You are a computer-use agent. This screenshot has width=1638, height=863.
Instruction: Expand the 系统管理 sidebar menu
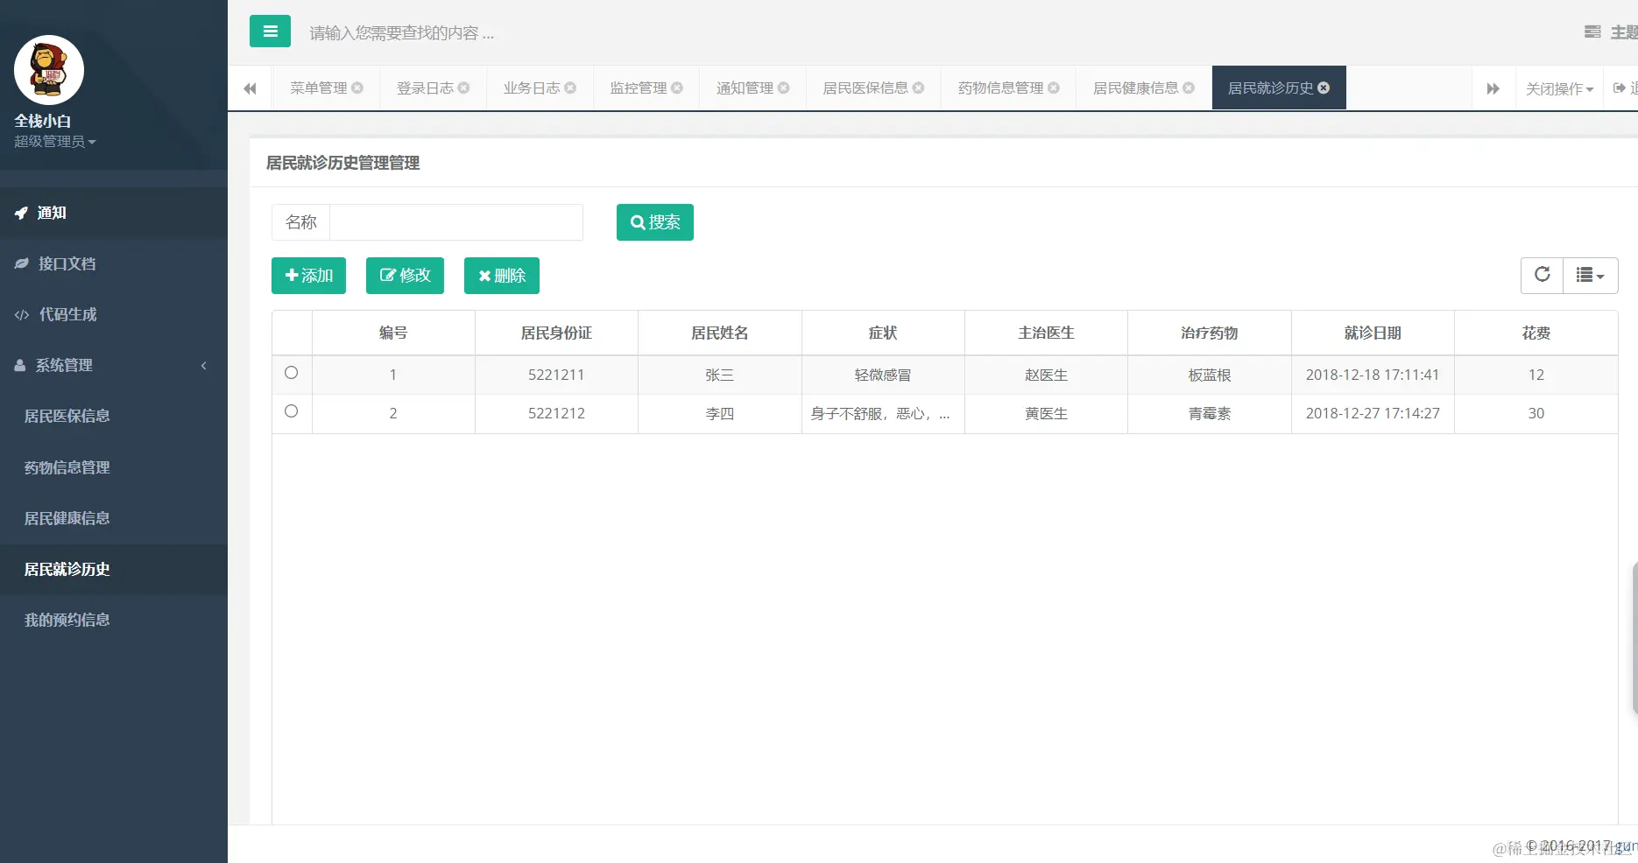tap(114, 365)
